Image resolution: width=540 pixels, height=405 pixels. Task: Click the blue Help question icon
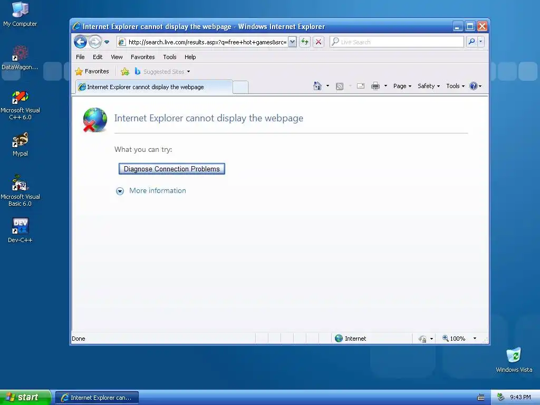coord(474,86)
